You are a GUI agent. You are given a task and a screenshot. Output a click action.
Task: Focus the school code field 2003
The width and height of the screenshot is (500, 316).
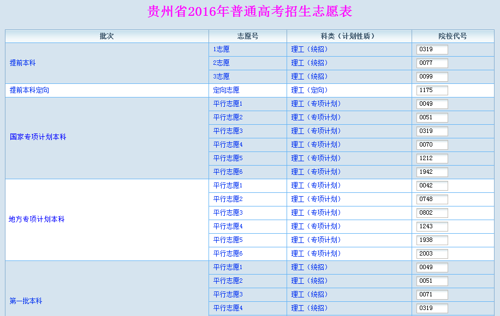click(432, 254)
